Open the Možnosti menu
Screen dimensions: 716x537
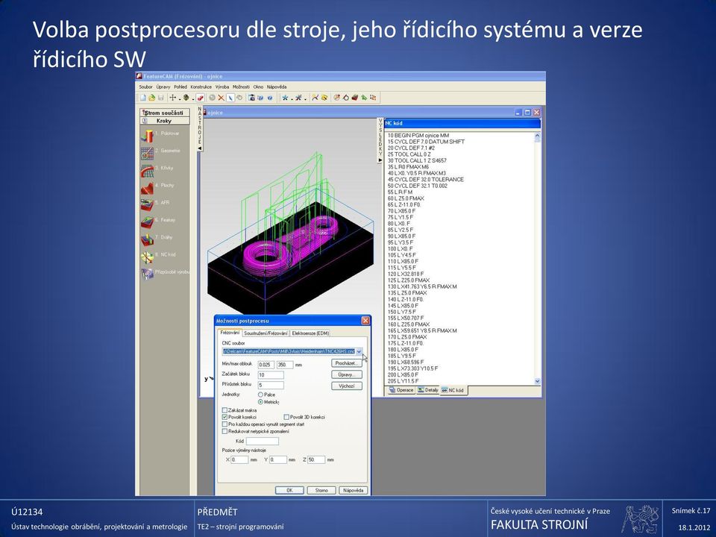coord(241,87)
